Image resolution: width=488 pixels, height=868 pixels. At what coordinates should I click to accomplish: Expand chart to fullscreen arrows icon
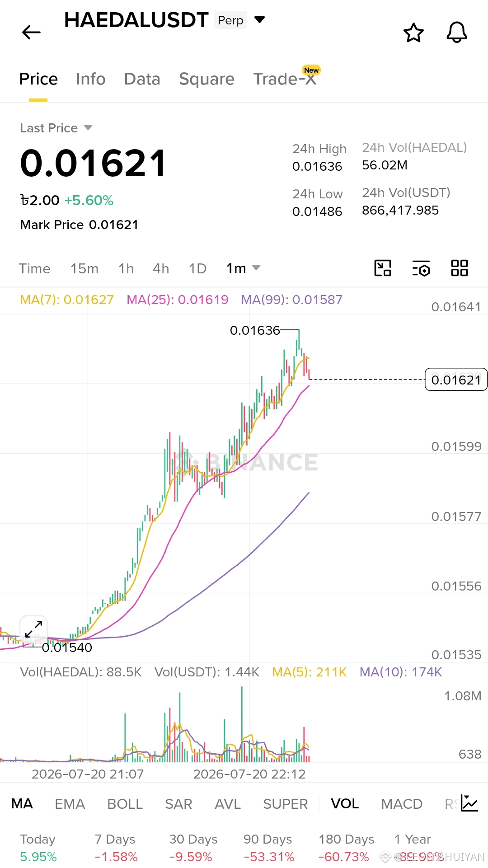[x=33, y=629]
